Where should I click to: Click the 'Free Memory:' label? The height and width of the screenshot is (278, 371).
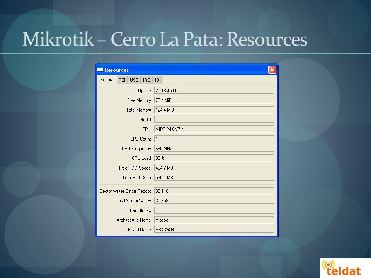(140, 100)
